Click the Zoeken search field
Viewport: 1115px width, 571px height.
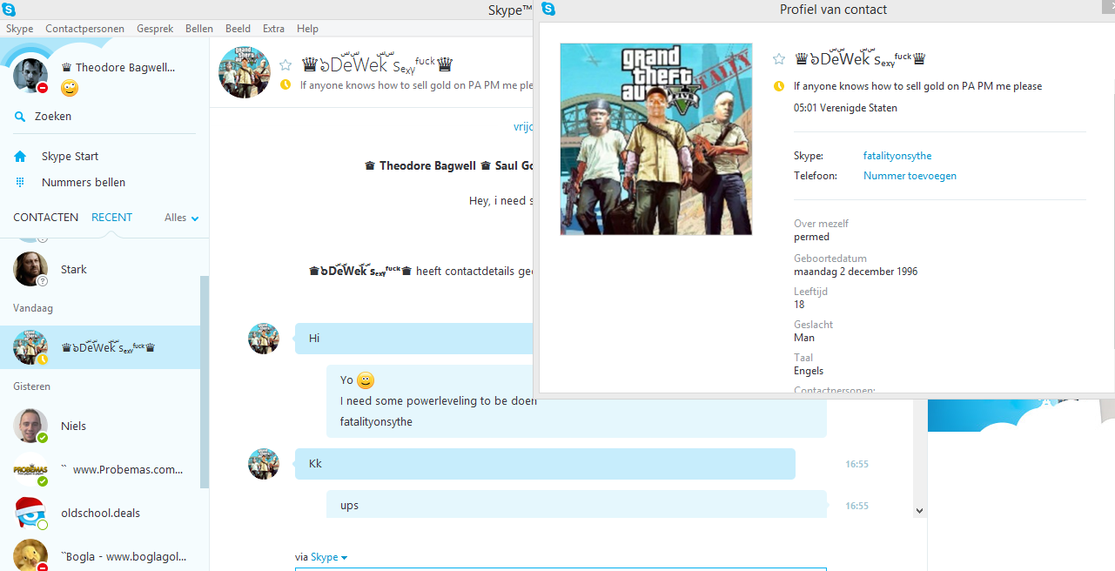coord(104,117)
